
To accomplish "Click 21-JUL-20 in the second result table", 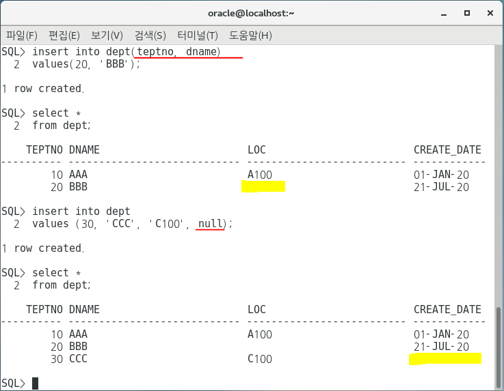I will (x=441, y=347).
